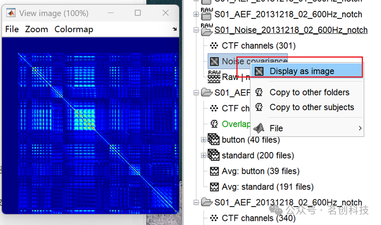Click CTF ch dots icon under S01_AEF

214,108
